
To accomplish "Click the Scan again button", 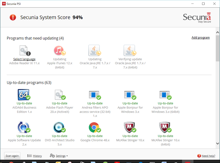I will 12,156.
